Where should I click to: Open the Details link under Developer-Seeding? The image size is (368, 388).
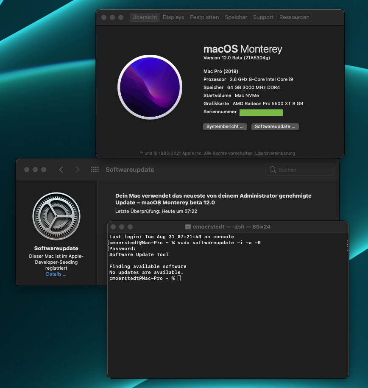click(56, 274)
